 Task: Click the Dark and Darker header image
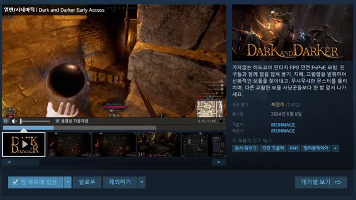pos(293,32)
